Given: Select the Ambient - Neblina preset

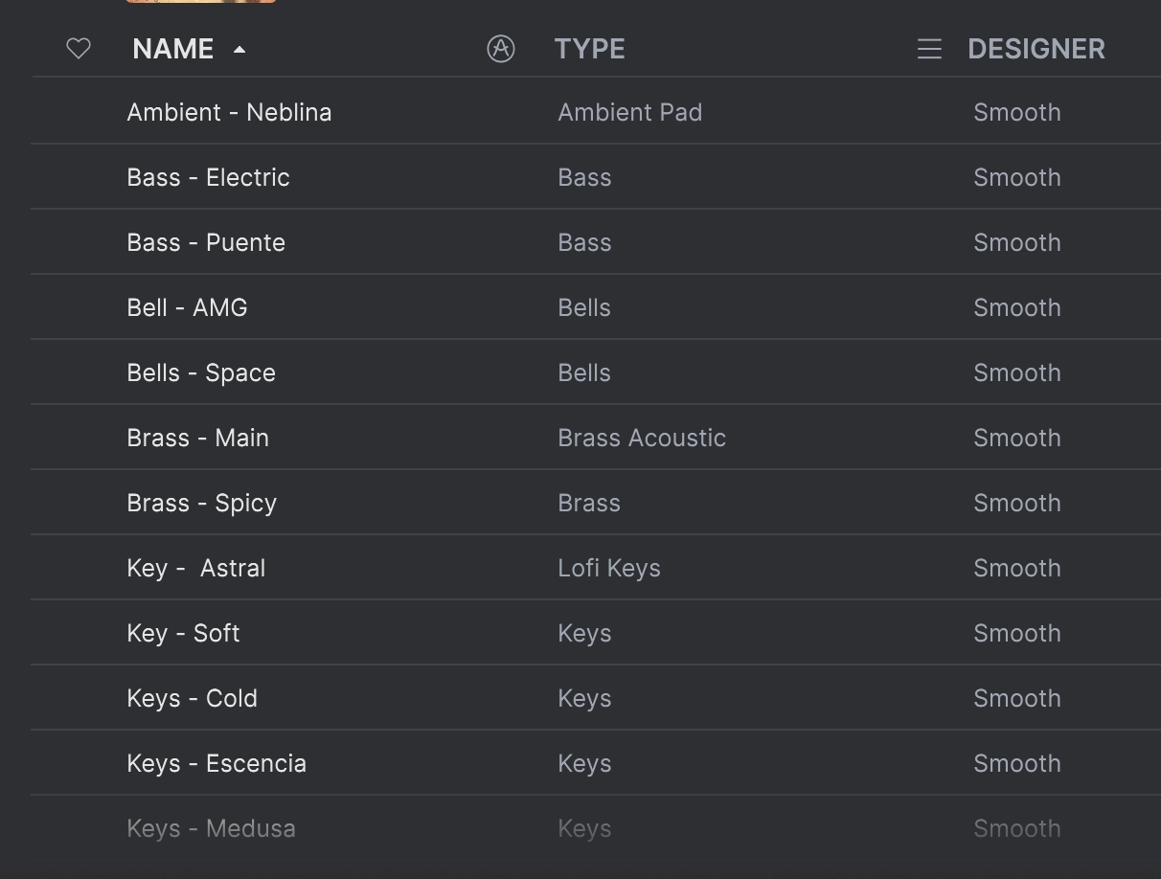Looking at the screenshot, I should point(229,112).
